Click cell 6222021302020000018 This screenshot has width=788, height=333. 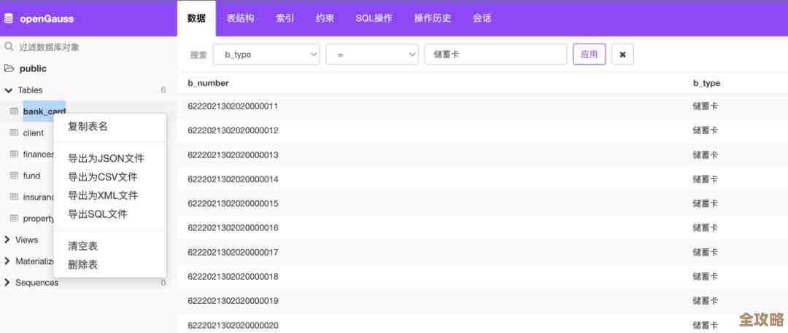pos(233,276)
